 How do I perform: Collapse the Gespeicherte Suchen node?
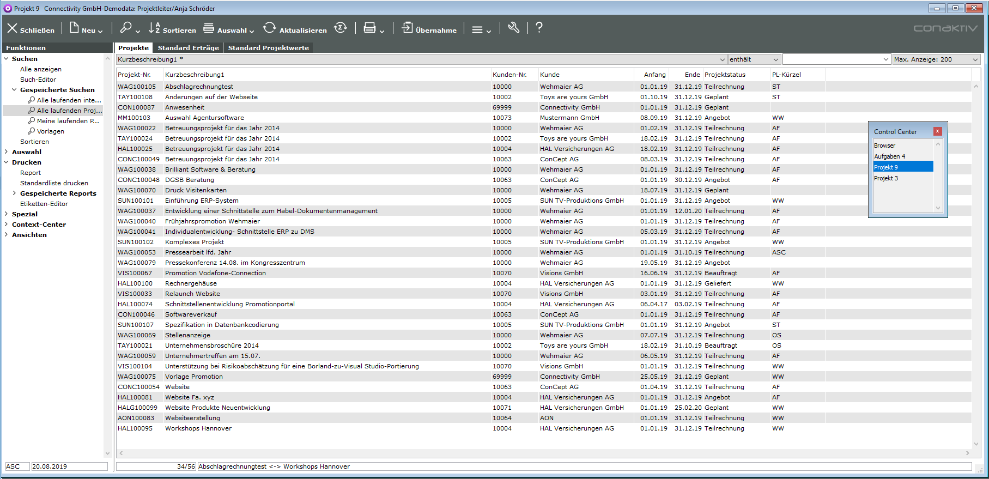pyautogui.click(x=14, y=89)
